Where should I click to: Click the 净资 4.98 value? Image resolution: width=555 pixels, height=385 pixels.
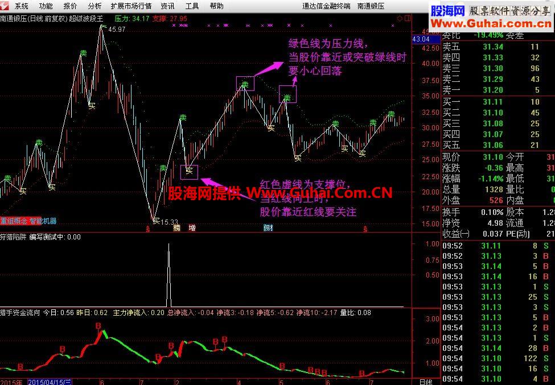click(x=495, y=223)
